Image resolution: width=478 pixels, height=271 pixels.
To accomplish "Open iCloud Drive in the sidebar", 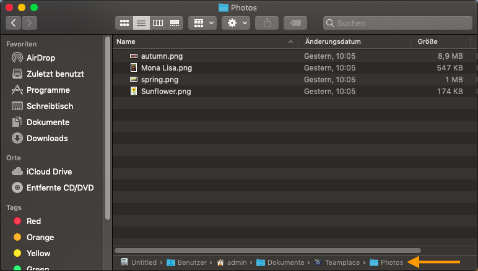I will (41, 172).
